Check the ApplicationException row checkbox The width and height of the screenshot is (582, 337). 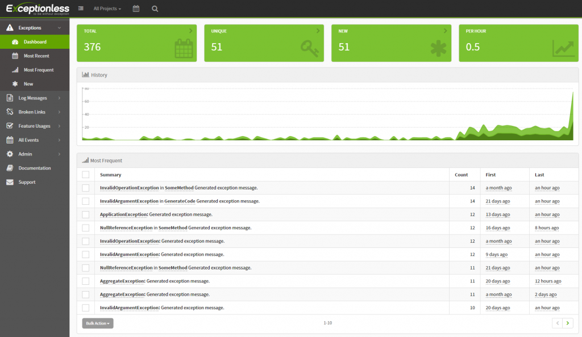point(86,214)
